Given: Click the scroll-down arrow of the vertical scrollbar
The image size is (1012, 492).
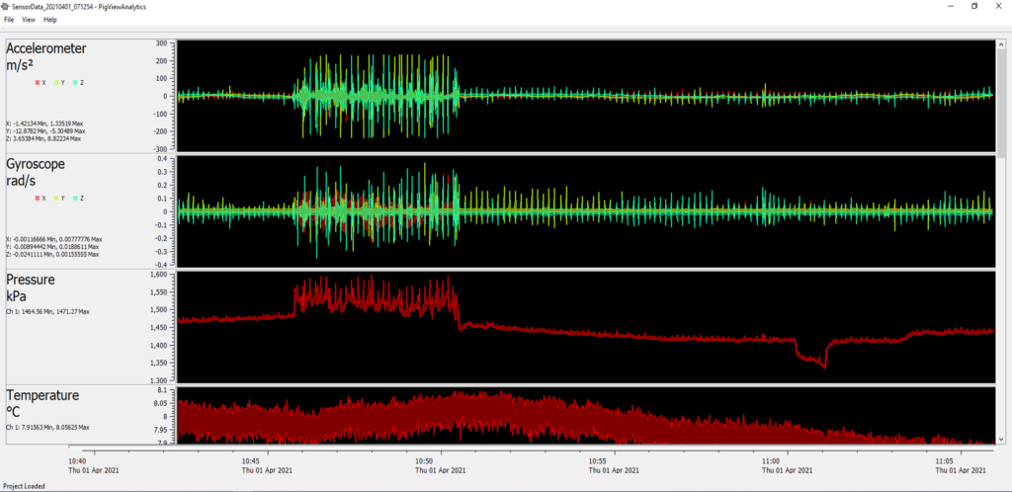Looking at the screenshot, I should coord(1001,439).
